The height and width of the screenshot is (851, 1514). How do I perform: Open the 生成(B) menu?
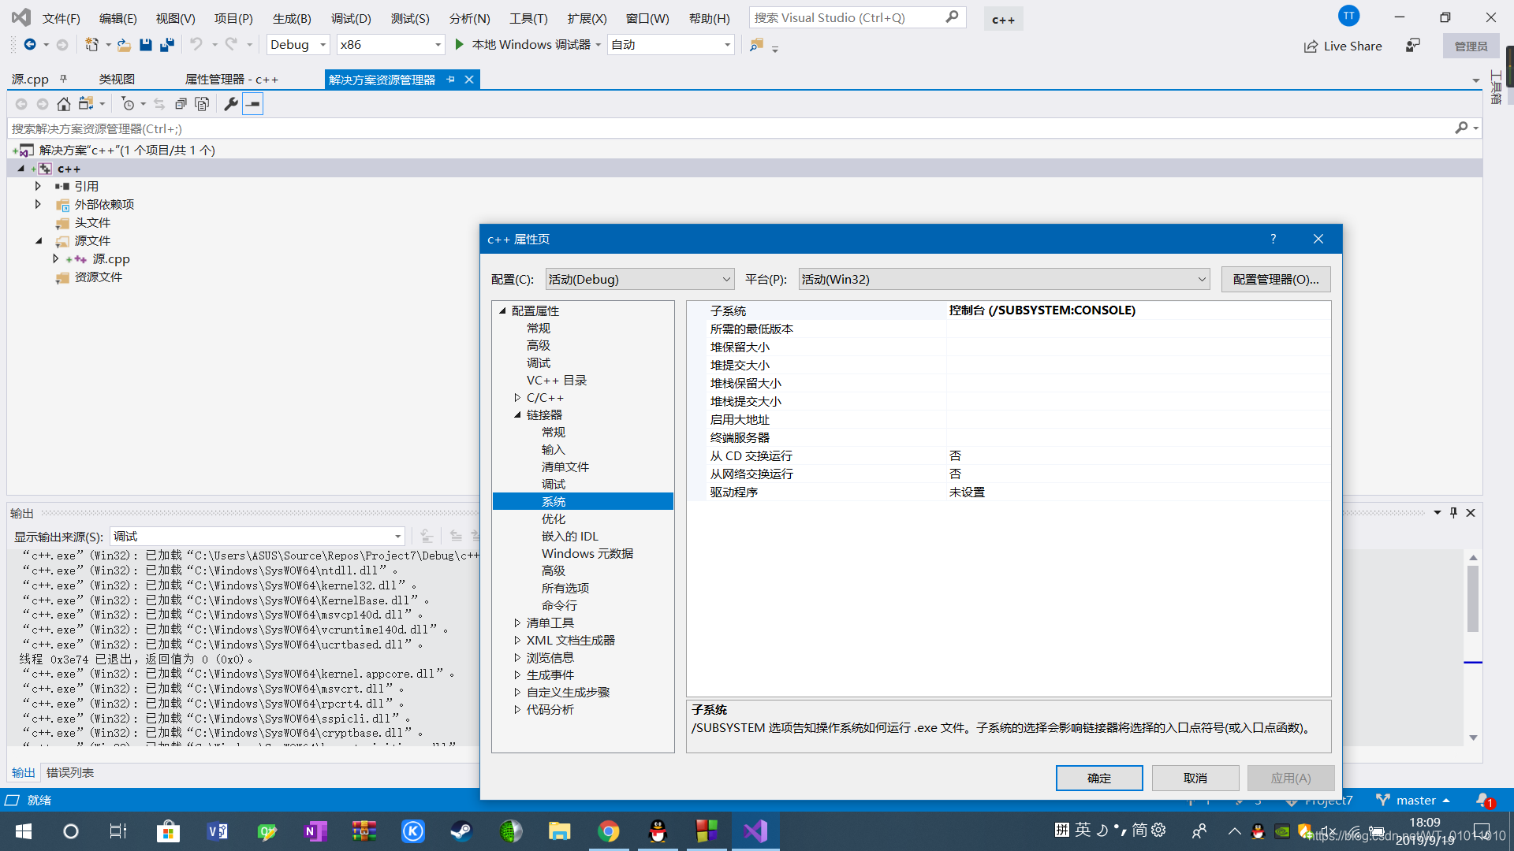292,17
